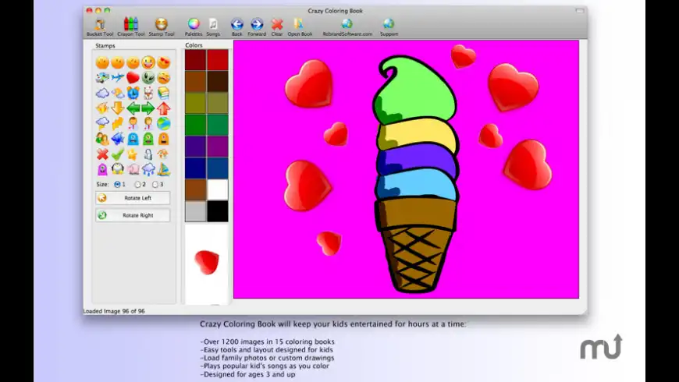Select the Bucket Tool

click(x=99, y=24)
